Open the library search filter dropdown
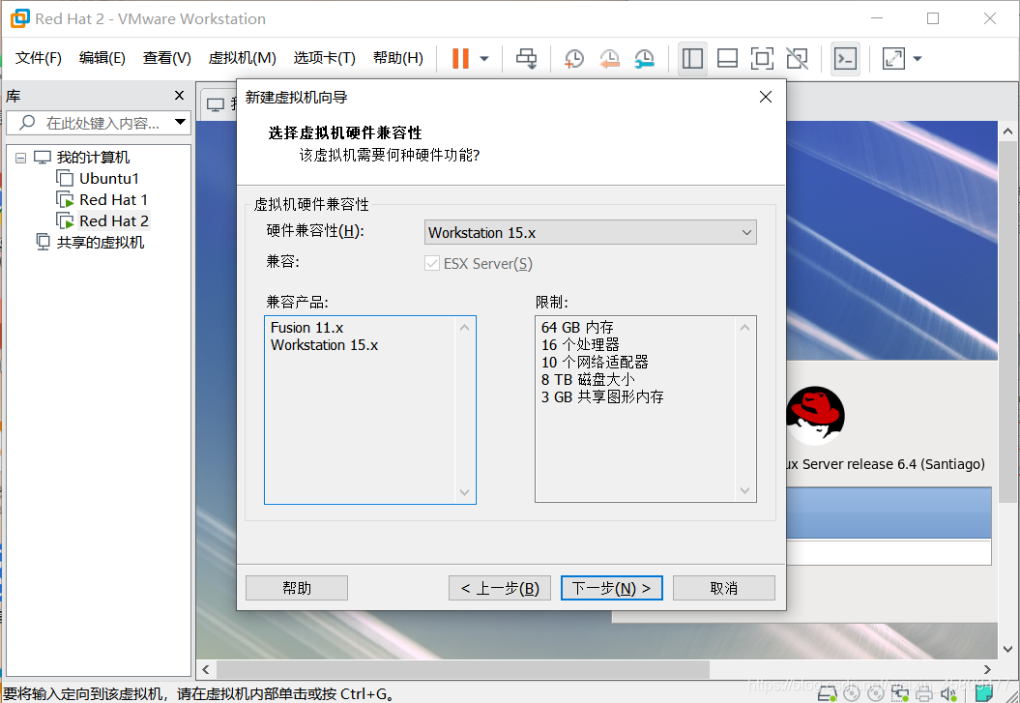Viewport: 1020px width, 703px height. pyautogui.click(x=180, y=122)
